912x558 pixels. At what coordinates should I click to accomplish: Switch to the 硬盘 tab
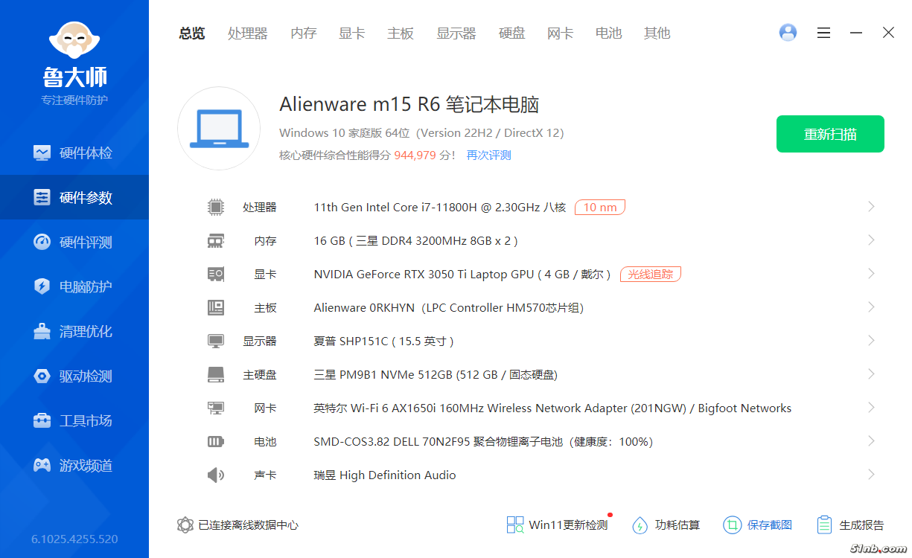[512, 33]
